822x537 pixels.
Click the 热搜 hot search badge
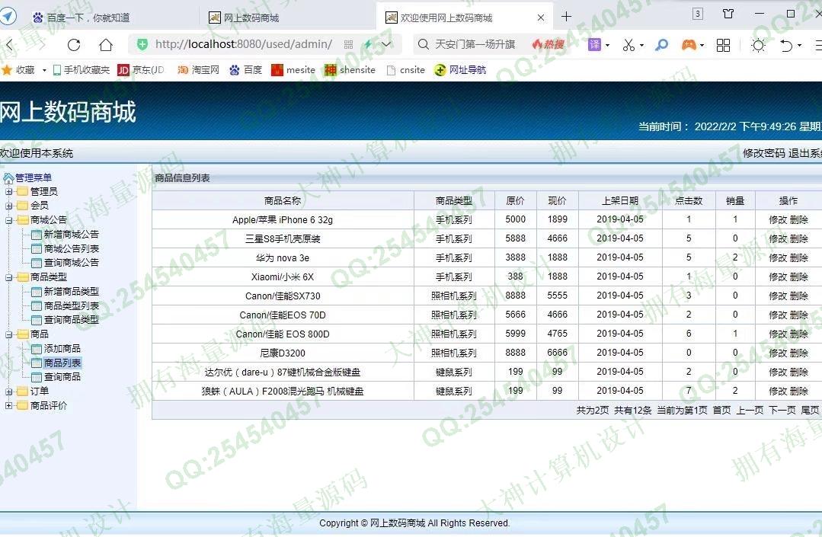(549, 44)
